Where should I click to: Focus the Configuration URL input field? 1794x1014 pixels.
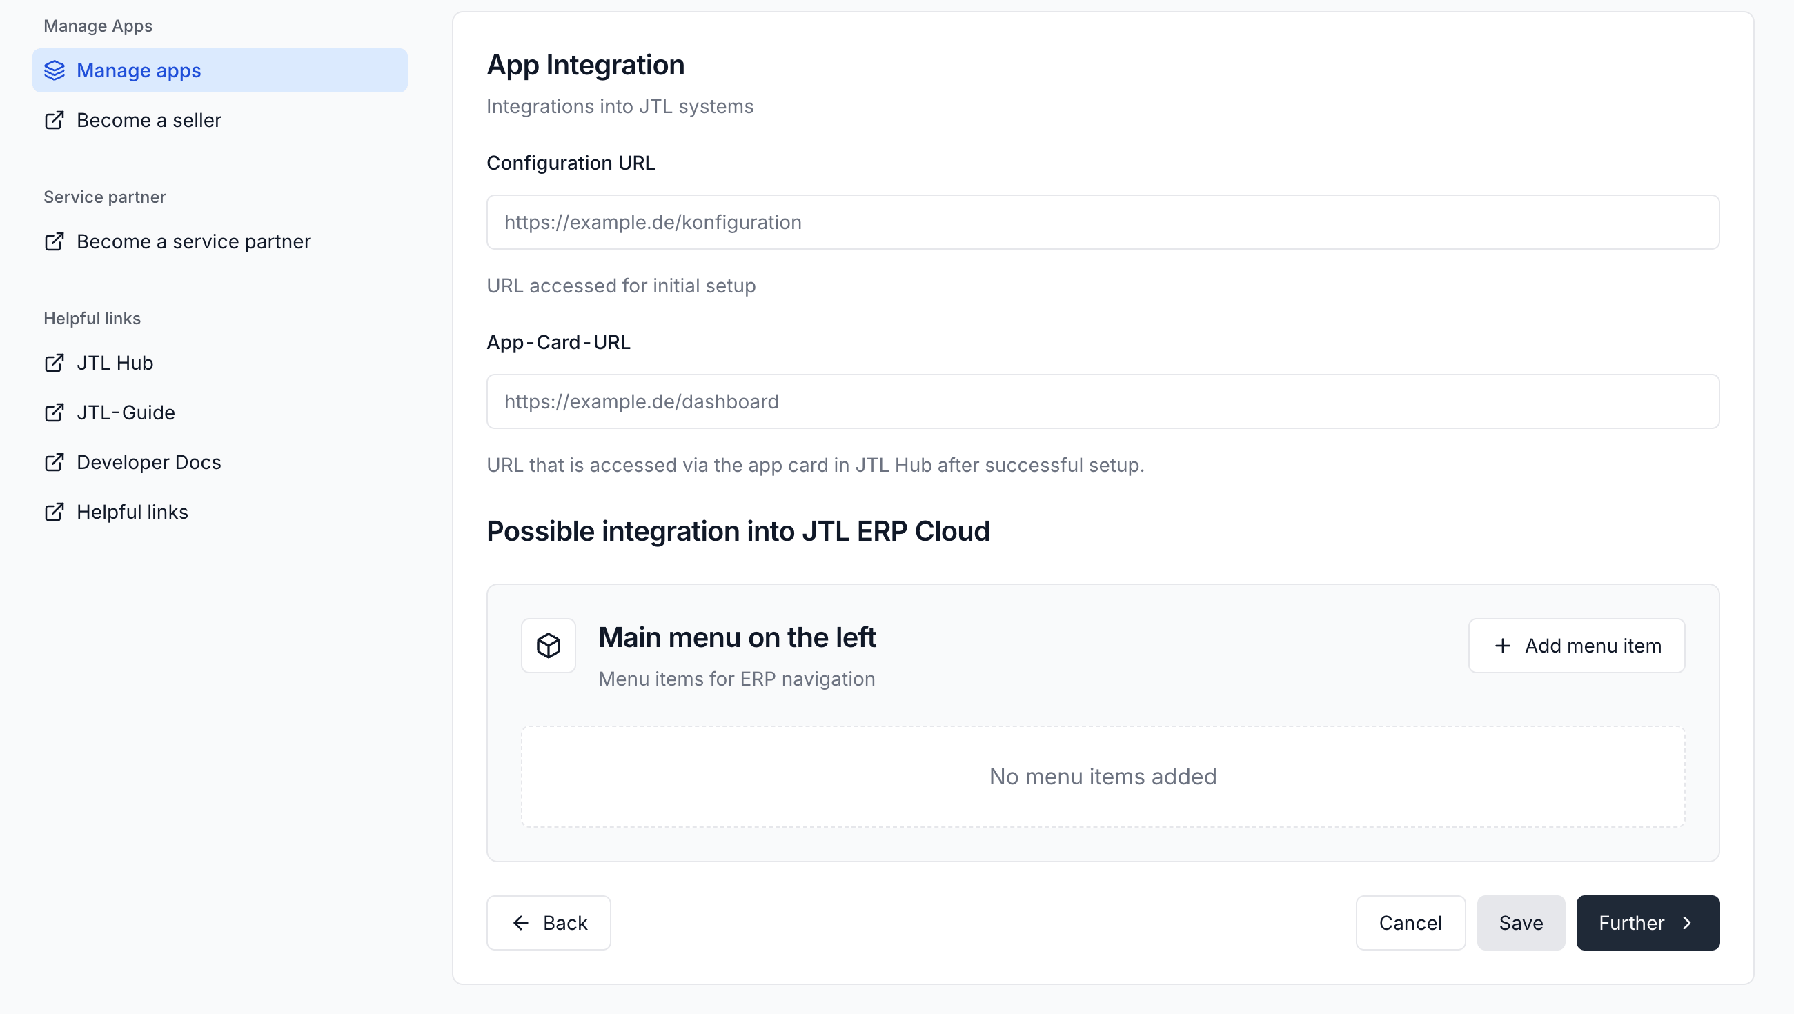pos(1103,222)
